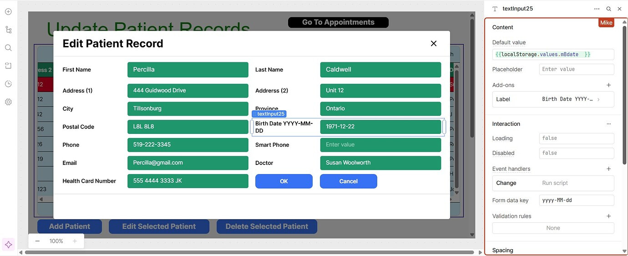Close the Edit Patient Record modal
The image size is (628, 256).
pos(433,43)
